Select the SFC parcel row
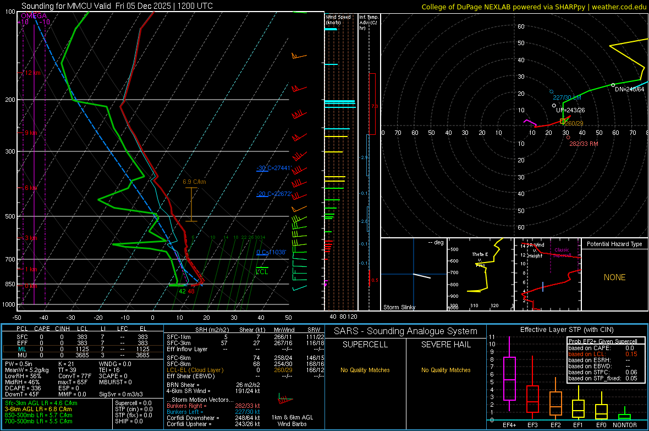The image size is (649, 431). [x=83, y=337]
